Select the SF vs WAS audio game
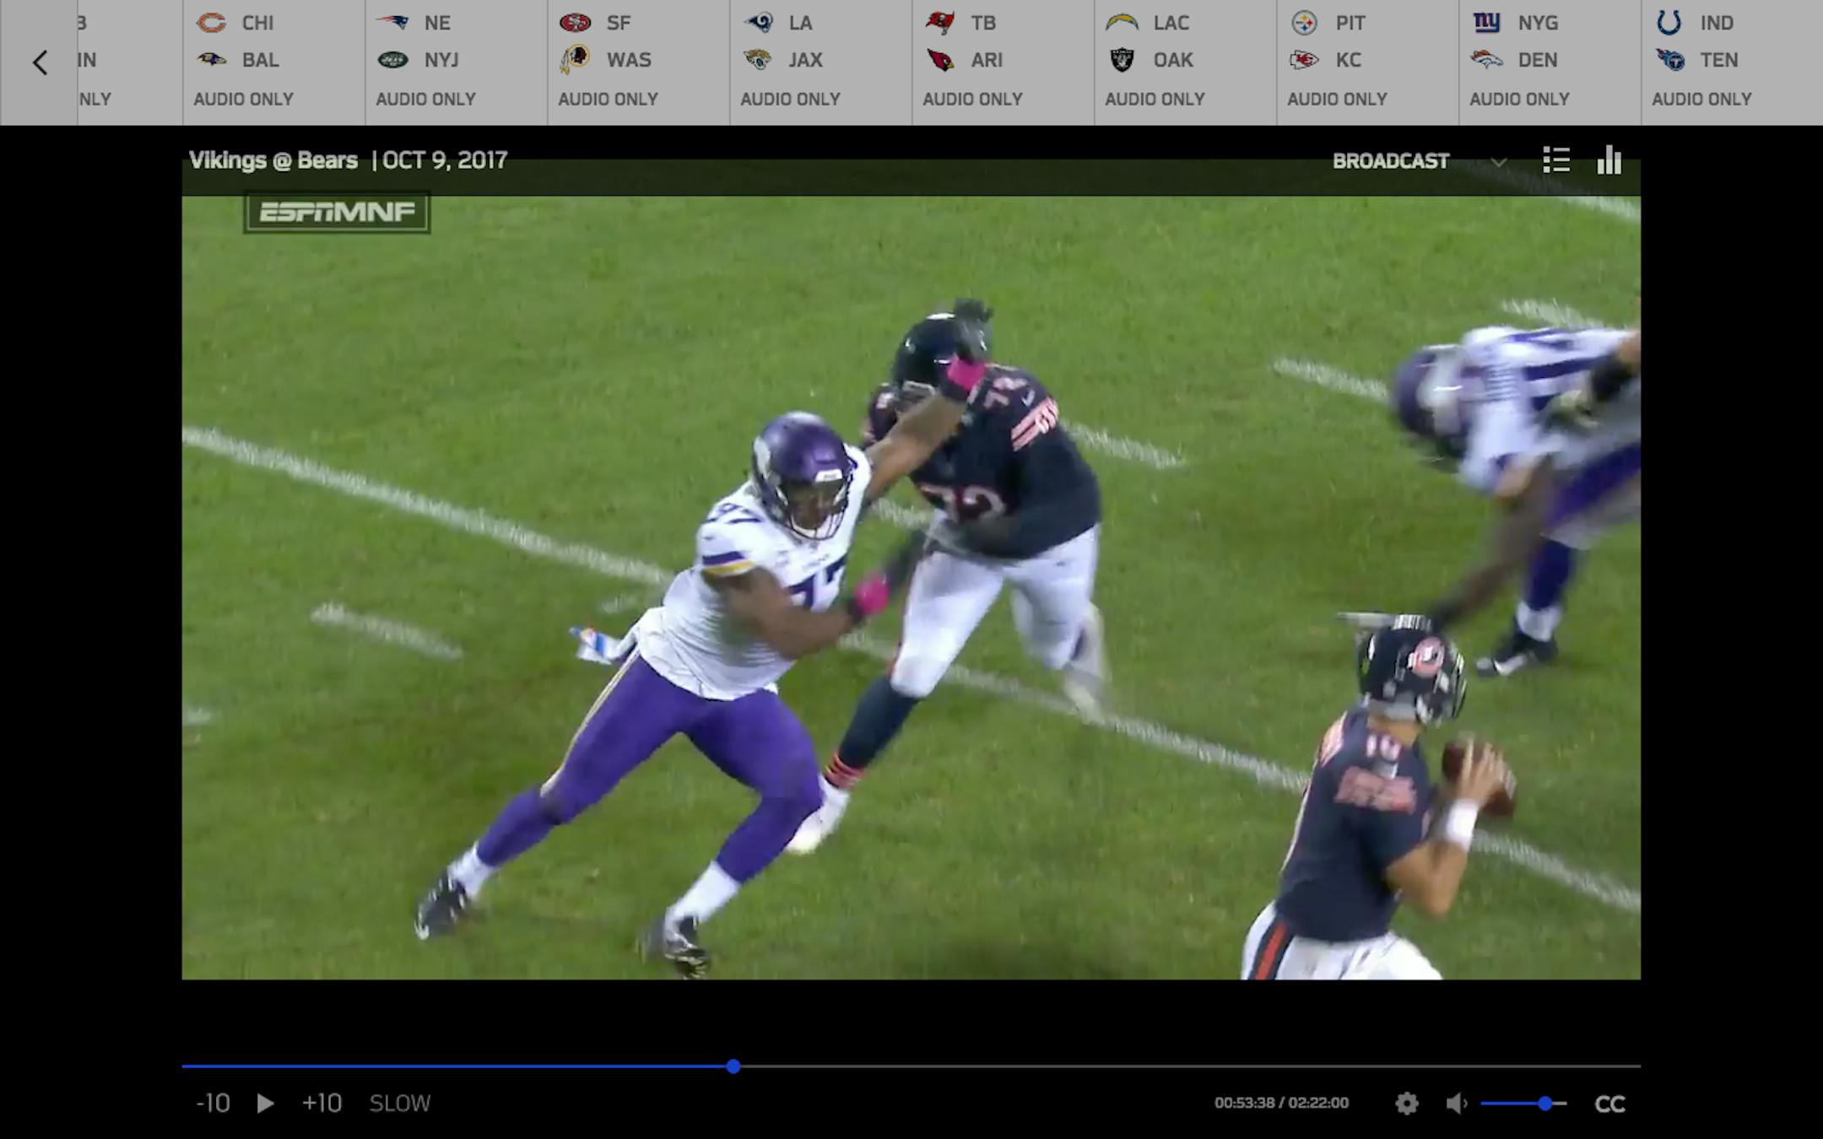The height and width of the screenshot is (1139, 1823). coord(638,62)
